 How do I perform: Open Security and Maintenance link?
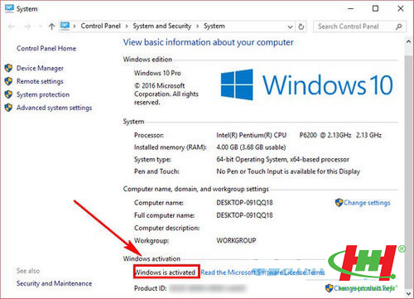coord(54,283)
